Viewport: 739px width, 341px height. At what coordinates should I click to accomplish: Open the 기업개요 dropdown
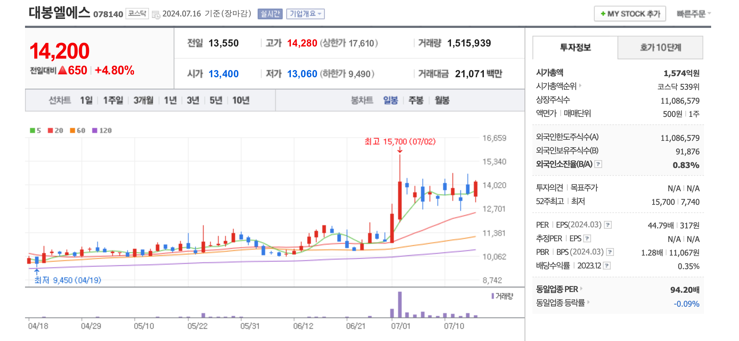pos(306,14)
